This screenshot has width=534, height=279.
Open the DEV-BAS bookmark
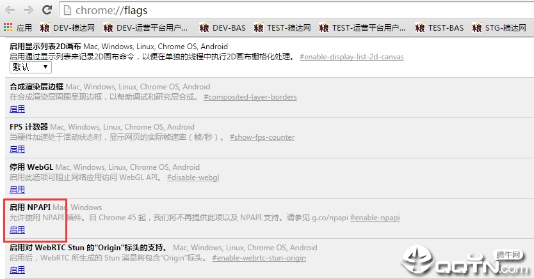click(222, 27)
